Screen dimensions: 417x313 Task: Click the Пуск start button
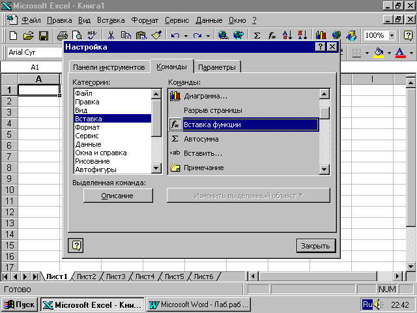click(20, 305)
